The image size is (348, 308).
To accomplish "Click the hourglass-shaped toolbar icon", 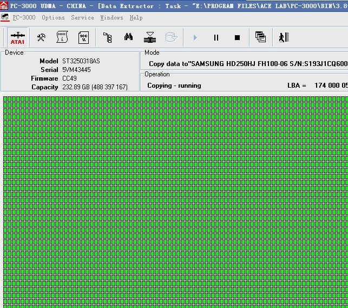I will click(x=150, y=37).
